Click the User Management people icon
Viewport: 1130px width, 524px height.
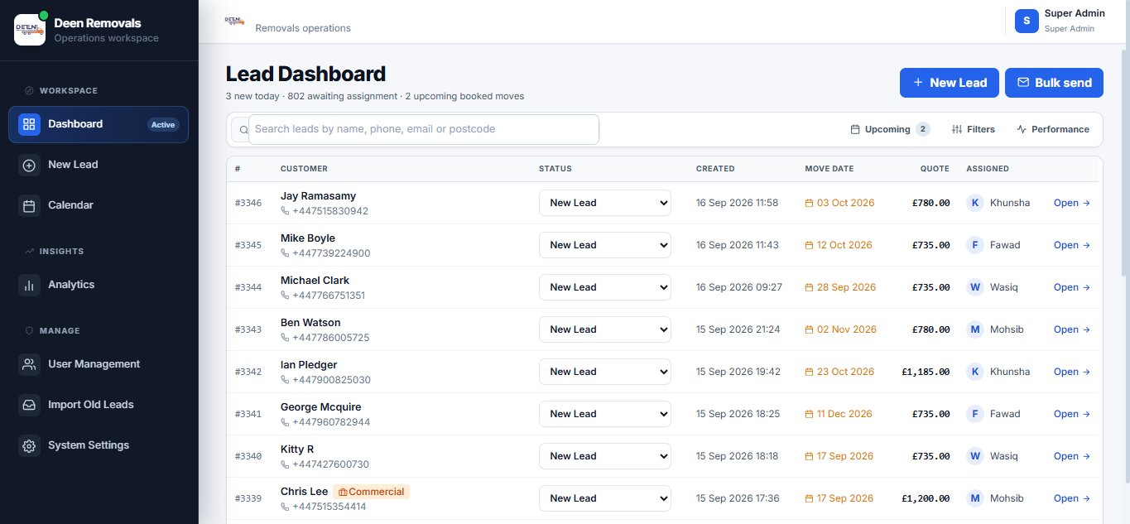29,364
